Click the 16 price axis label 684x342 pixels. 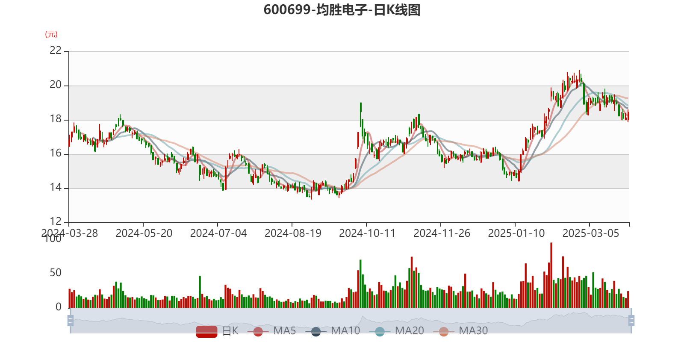pos(56,153)
